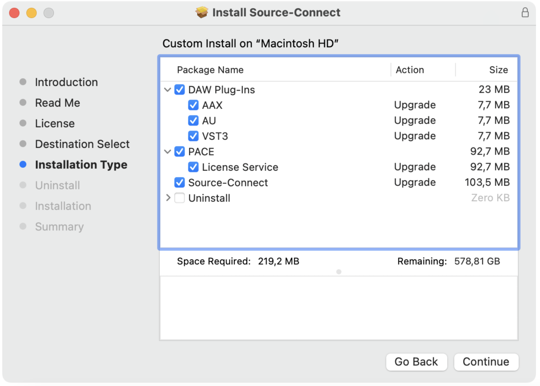This screenshot has height=386, width=540.
Task: Click the yellow minimize window button
Action: click(x=32, y=13)
